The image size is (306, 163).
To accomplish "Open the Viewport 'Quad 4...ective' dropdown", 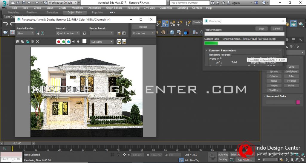I will coord(68,33).
